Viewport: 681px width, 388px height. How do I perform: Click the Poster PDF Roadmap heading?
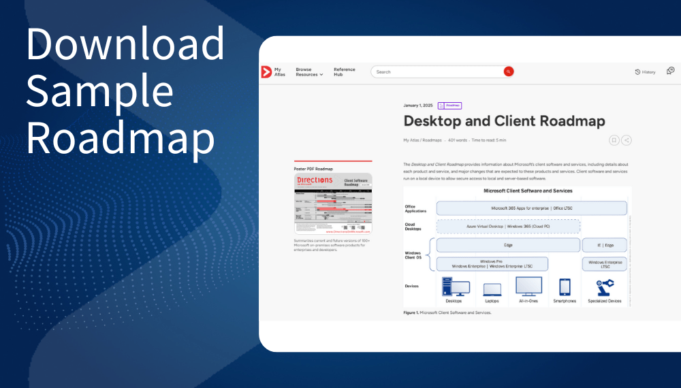point(313,169)
